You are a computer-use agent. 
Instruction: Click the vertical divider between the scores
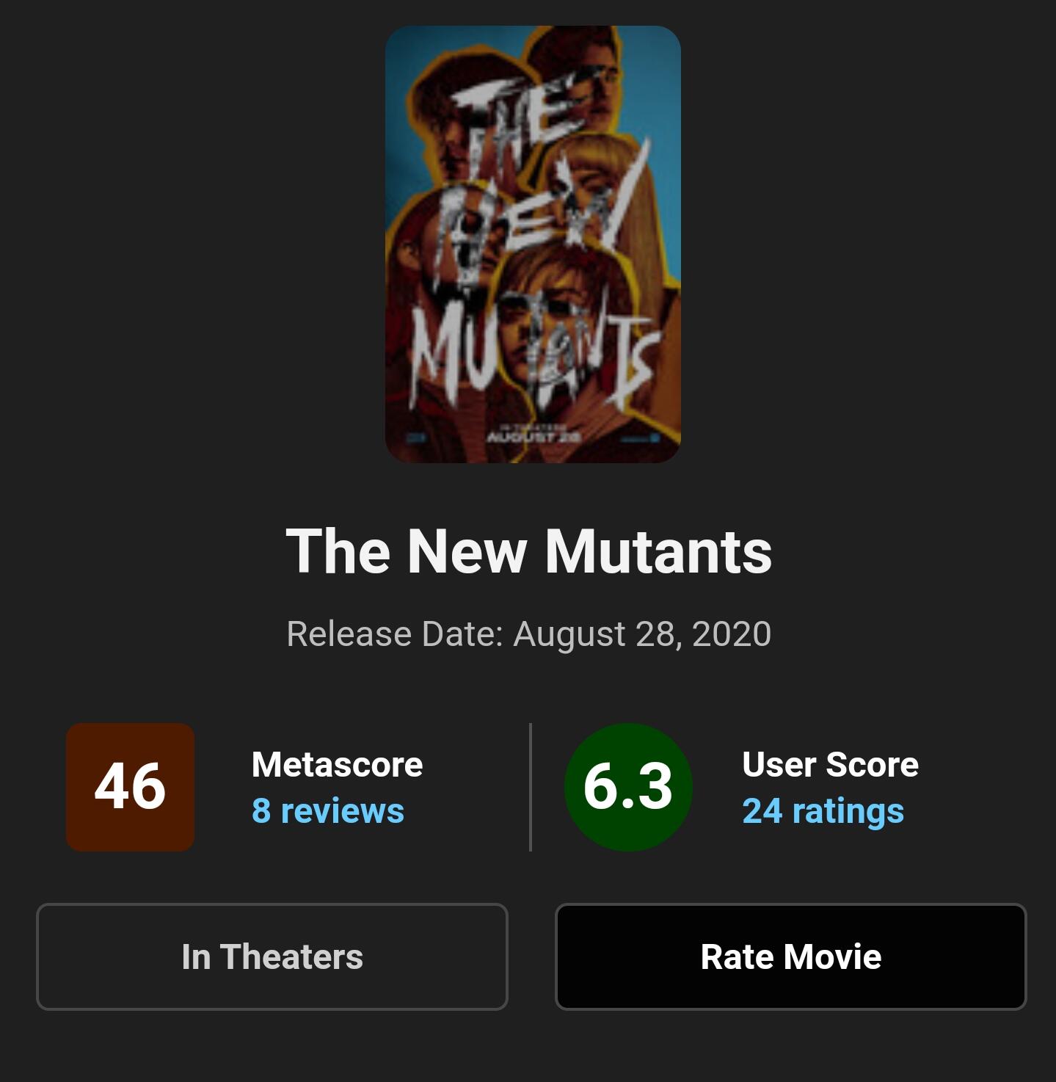530,787
